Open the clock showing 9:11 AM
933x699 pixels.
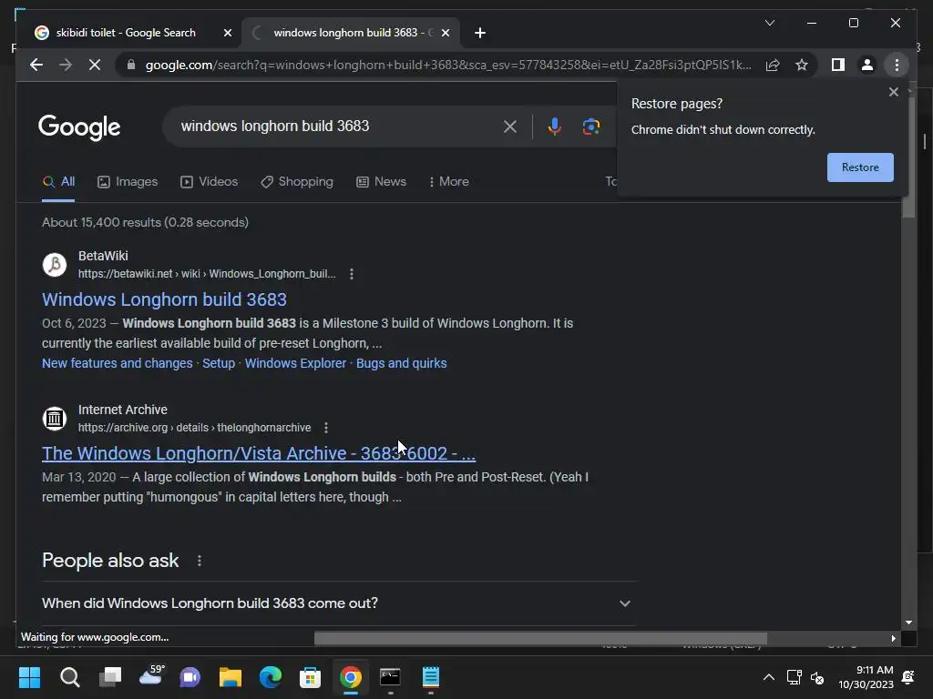click(866, 677)
